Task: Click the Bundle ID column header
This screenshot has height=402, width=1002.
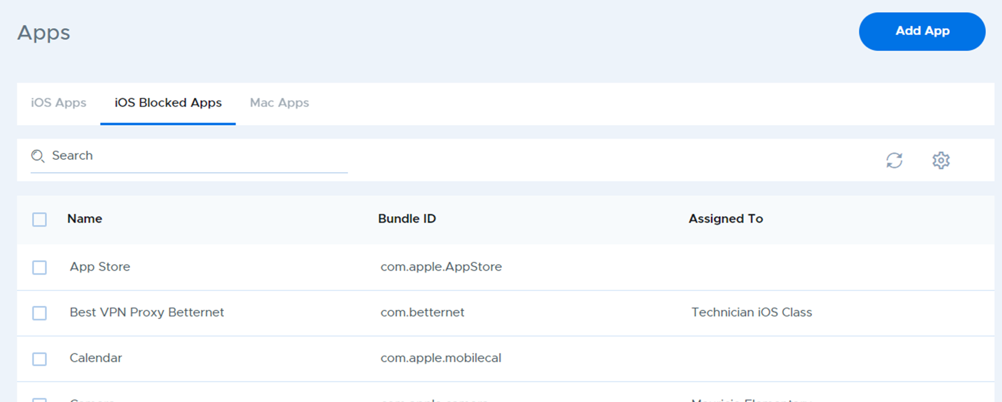Action: tap(407, 219)
